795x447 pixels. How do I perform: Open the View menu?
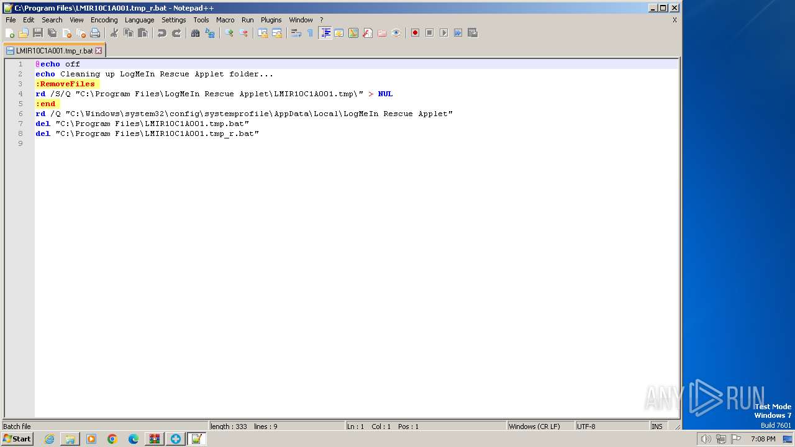(76, 20)
